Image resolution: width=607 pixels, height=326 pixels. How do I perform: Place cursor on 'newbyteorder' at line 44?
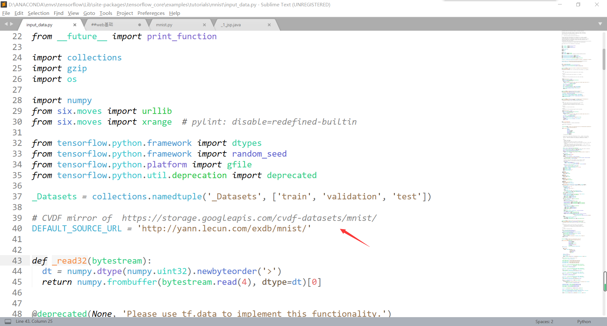pyautogui.click(x=227, y=272)
